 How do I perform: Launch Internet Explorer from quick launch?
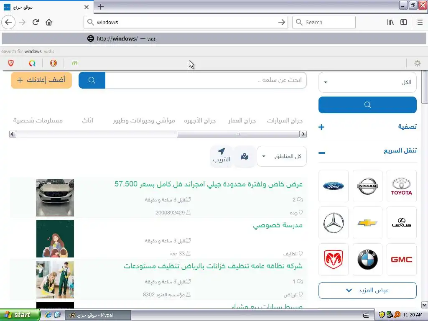coord(48,315)
